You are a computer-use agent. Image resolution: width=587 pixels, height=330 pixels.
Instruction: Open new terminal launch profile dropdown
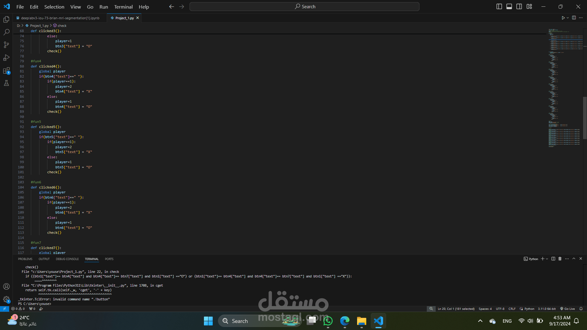click(x=547, y=259)
